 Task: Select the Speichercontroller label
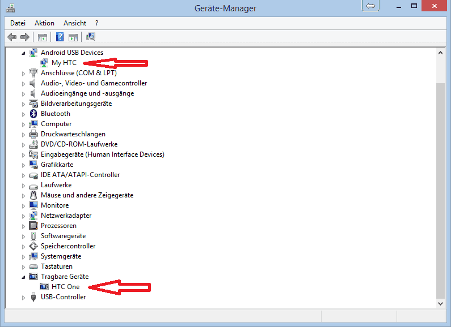point(68,246)
